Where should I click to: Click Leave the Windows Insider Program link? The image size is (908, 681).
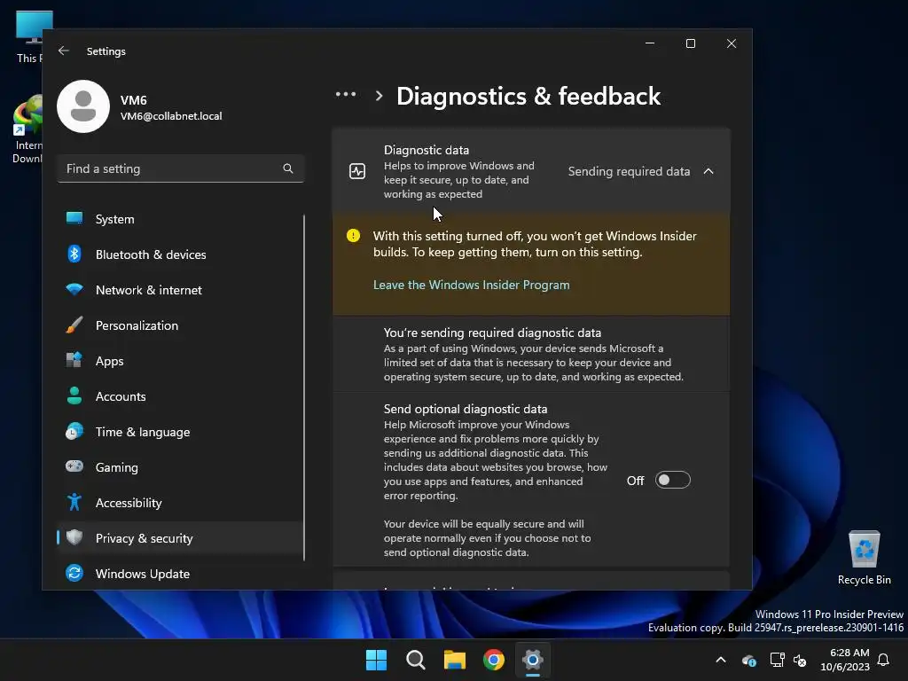[x=472, y=285]
